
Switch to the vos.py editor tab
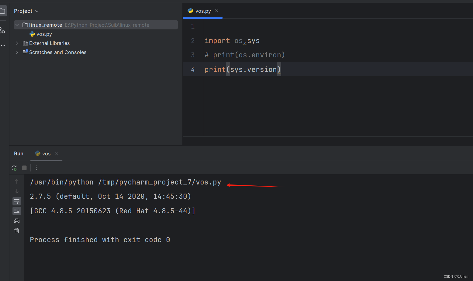click(203, 11)
